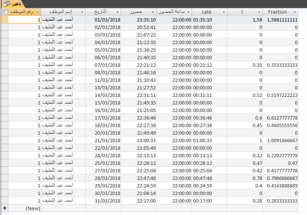307x215 pixels.
Task: Click the تأخير query tab icon
Action: tap(6, 4)
